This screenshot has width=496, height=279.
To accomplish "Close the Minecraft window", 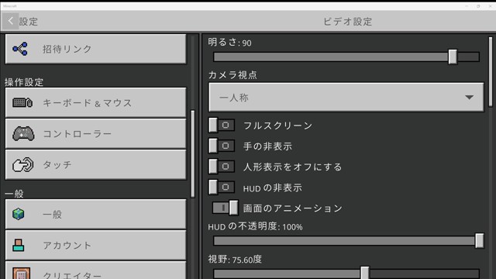I will point(490,6).
